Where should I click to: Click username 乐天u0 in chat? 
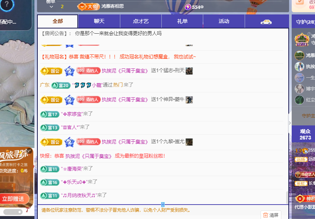[x=74, y=182]
